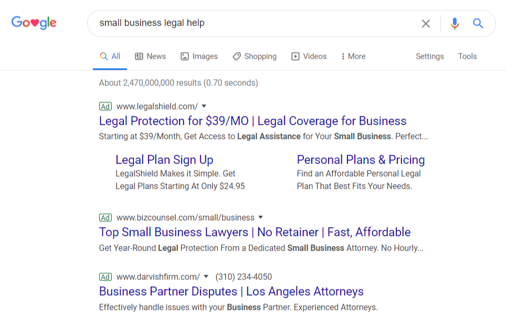Expand the legalshield.com ad dropdown arrow

click(204, 106)
